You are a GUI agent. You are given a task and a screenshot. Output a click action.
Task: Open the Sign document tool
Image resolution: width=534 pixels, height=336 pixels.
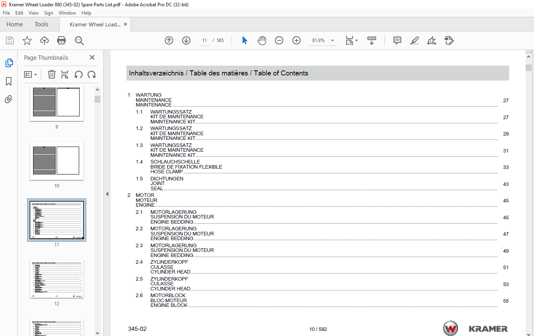coord(432,40)
